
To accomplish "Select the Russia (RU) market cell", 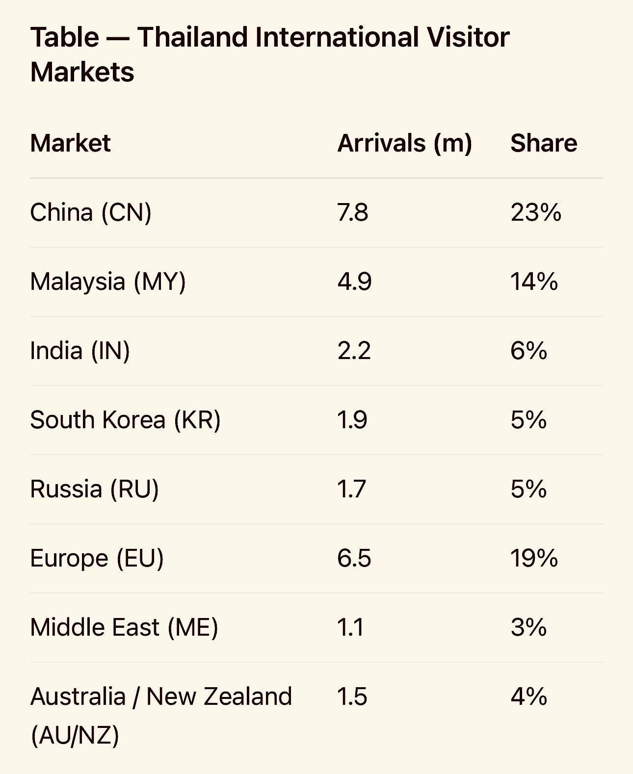I will pyautogui.click(x=94, y=489).
